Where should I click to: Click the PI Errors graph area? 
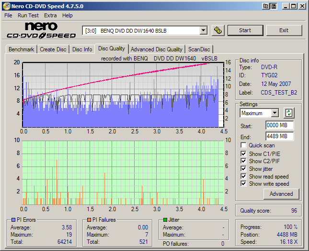(123, 95)
